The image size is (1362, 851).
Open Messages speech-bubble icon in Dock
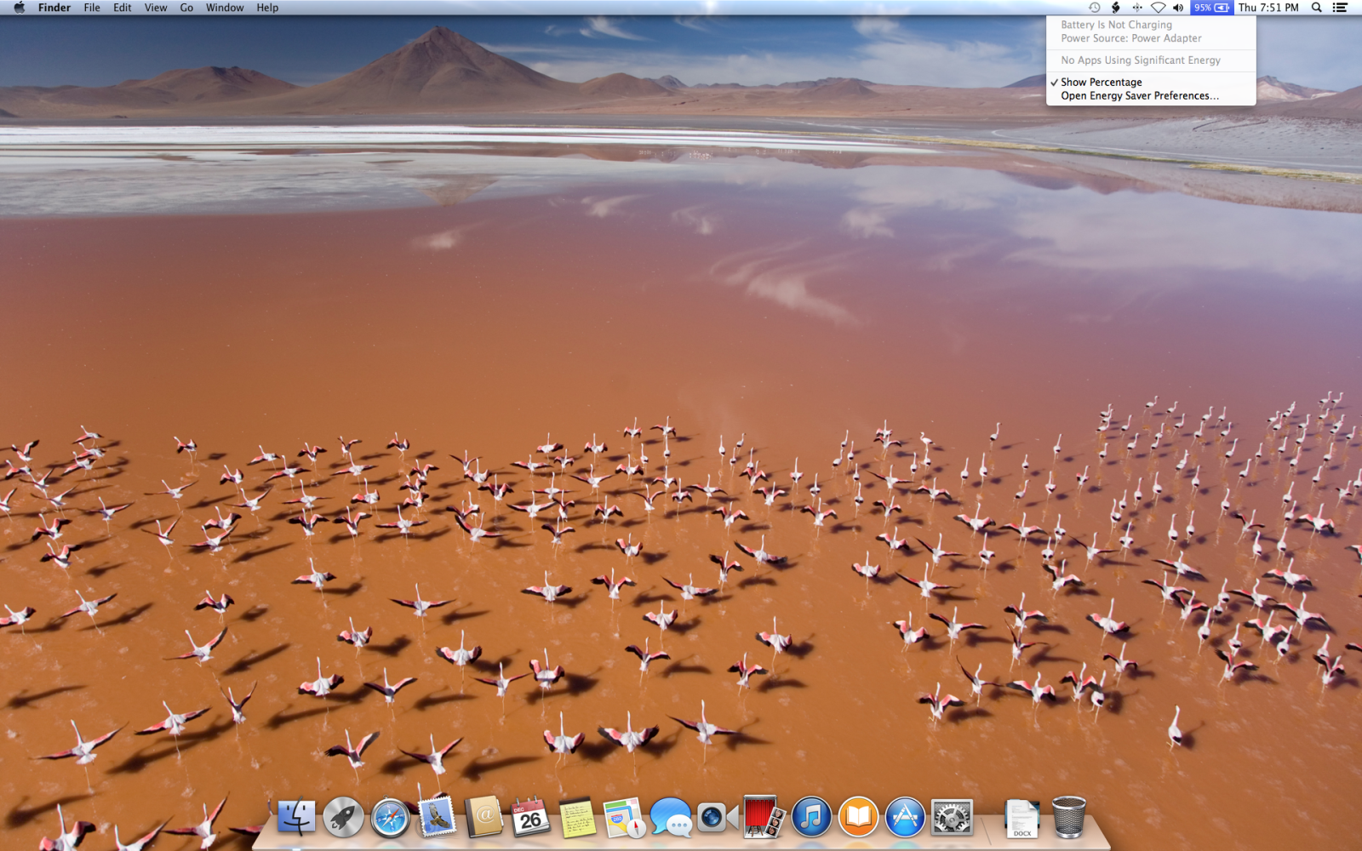671,818
